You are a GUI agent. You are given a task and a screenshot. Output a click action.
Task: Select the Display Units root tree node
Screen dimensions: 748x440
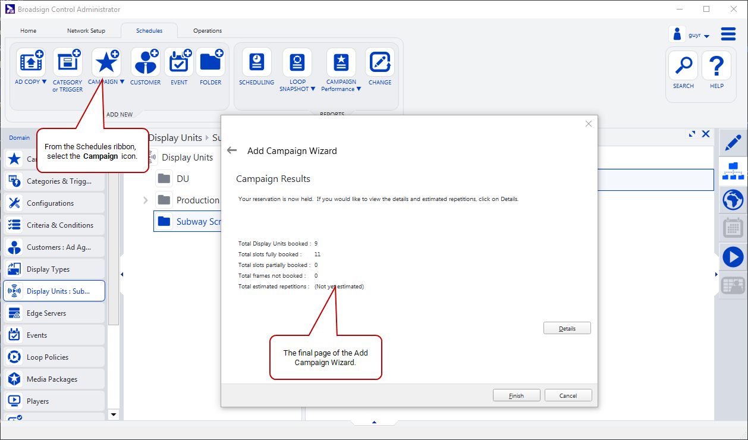[x=187, y=158]
